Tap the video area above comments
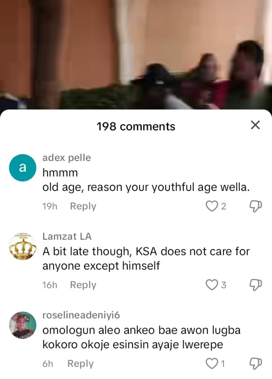Screen dimensions: 272x379 [136, 54]
